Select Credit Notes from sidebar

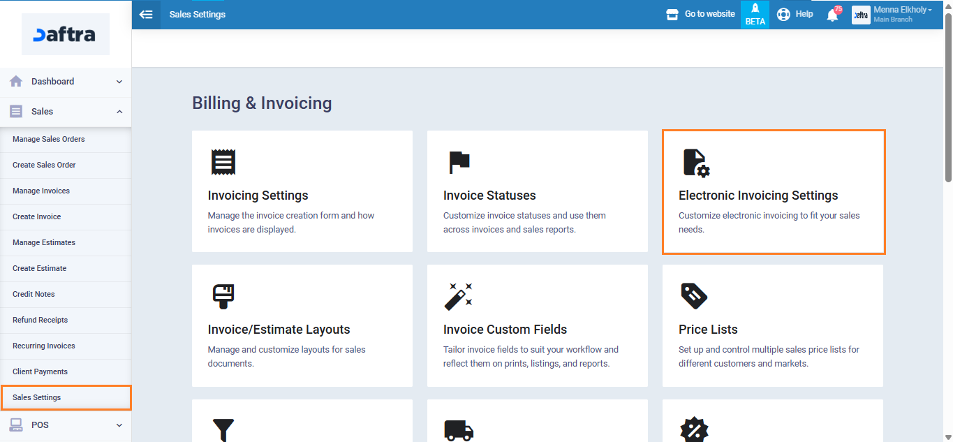34,294
